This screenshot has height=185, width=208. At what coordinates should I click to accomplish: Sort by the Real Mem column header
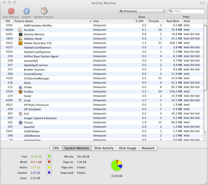pyautogui.click(x=173, y=21)
